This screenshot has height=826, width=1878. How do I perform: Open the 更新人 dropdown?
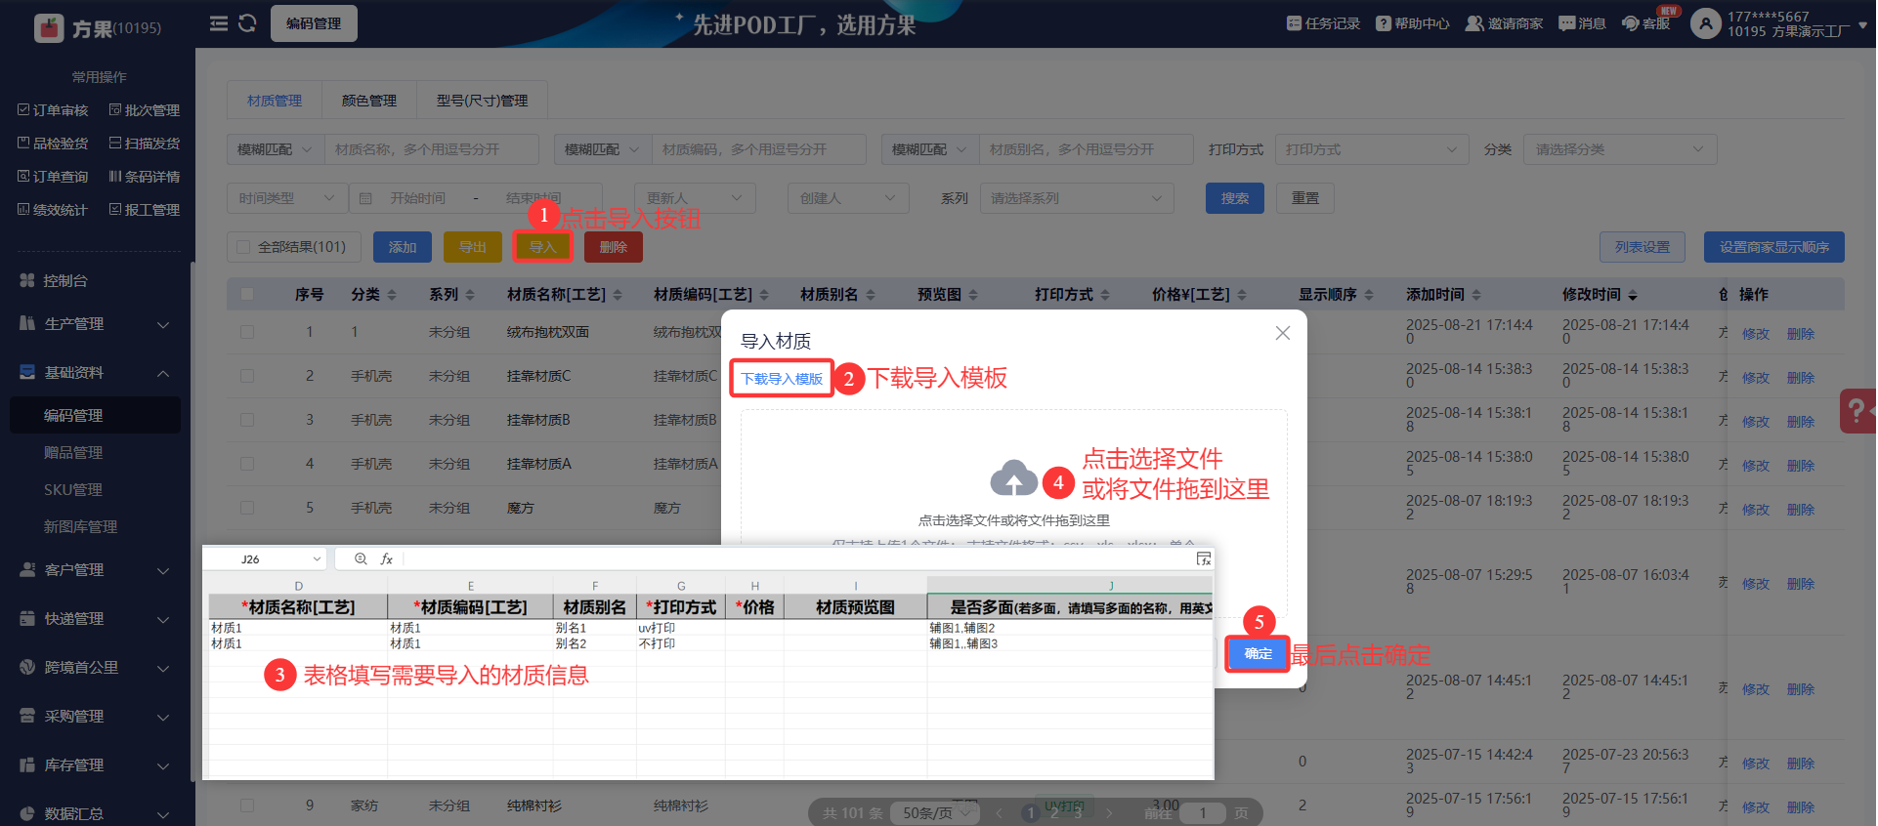(694, 198)
